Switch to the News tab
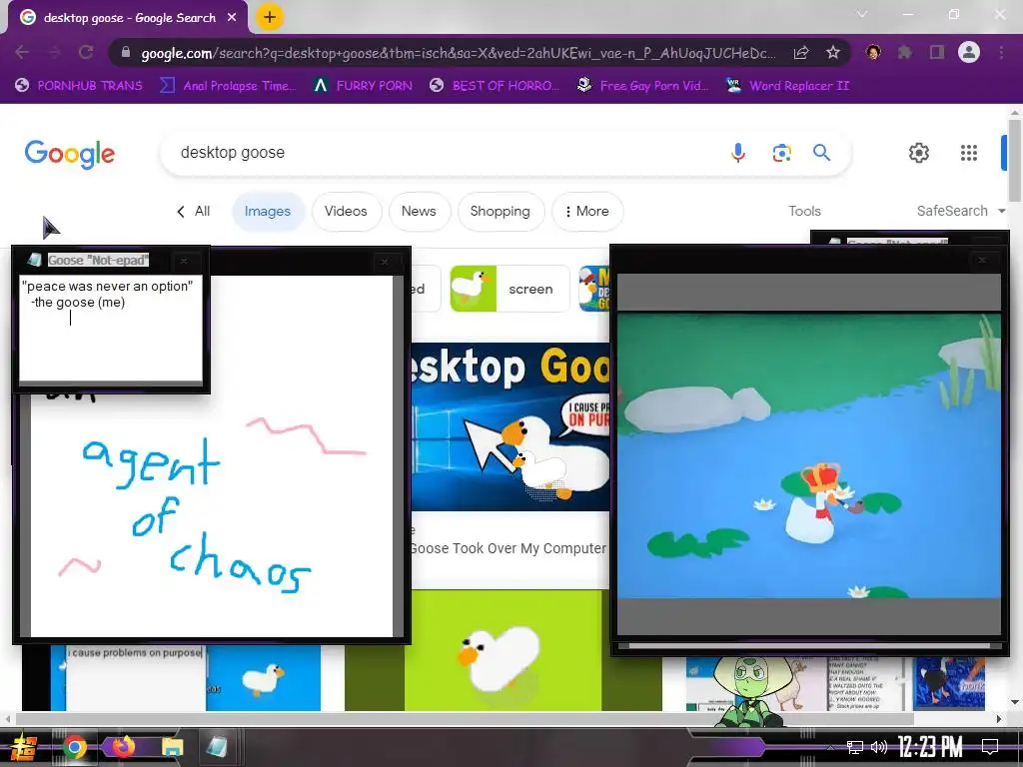The height and width of the screenshot is (767, 1023). coord(419,211)
